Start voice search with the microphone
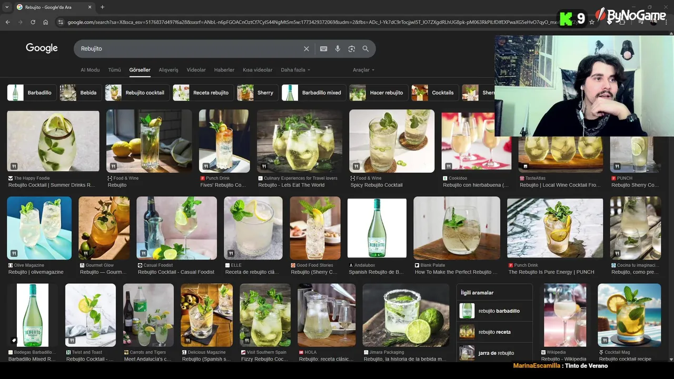Viewport: 674px width, 379px height. tap(338, 48)
